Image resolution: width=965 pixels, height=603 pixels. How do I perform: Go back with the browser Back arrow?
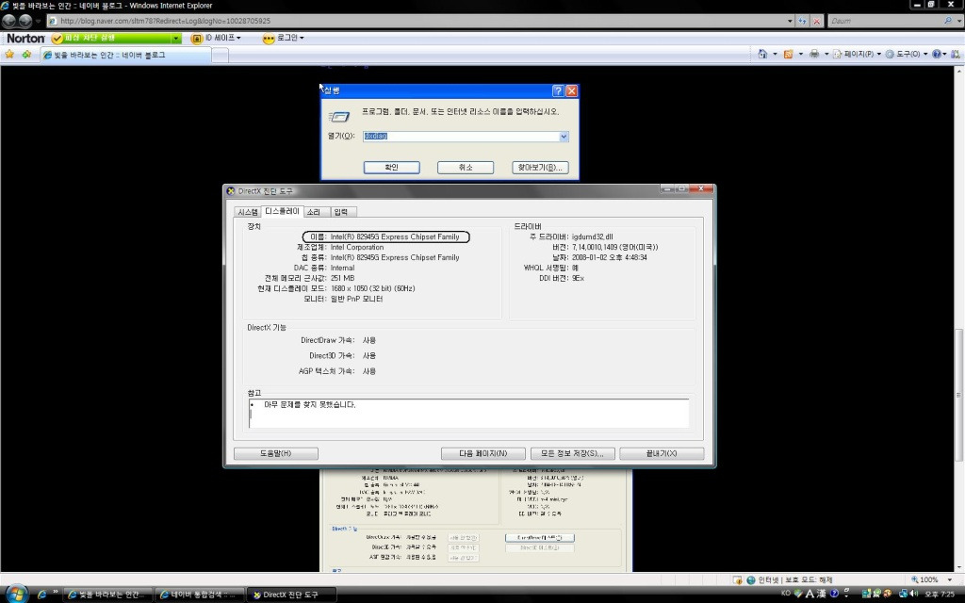[x=9, y=21]
